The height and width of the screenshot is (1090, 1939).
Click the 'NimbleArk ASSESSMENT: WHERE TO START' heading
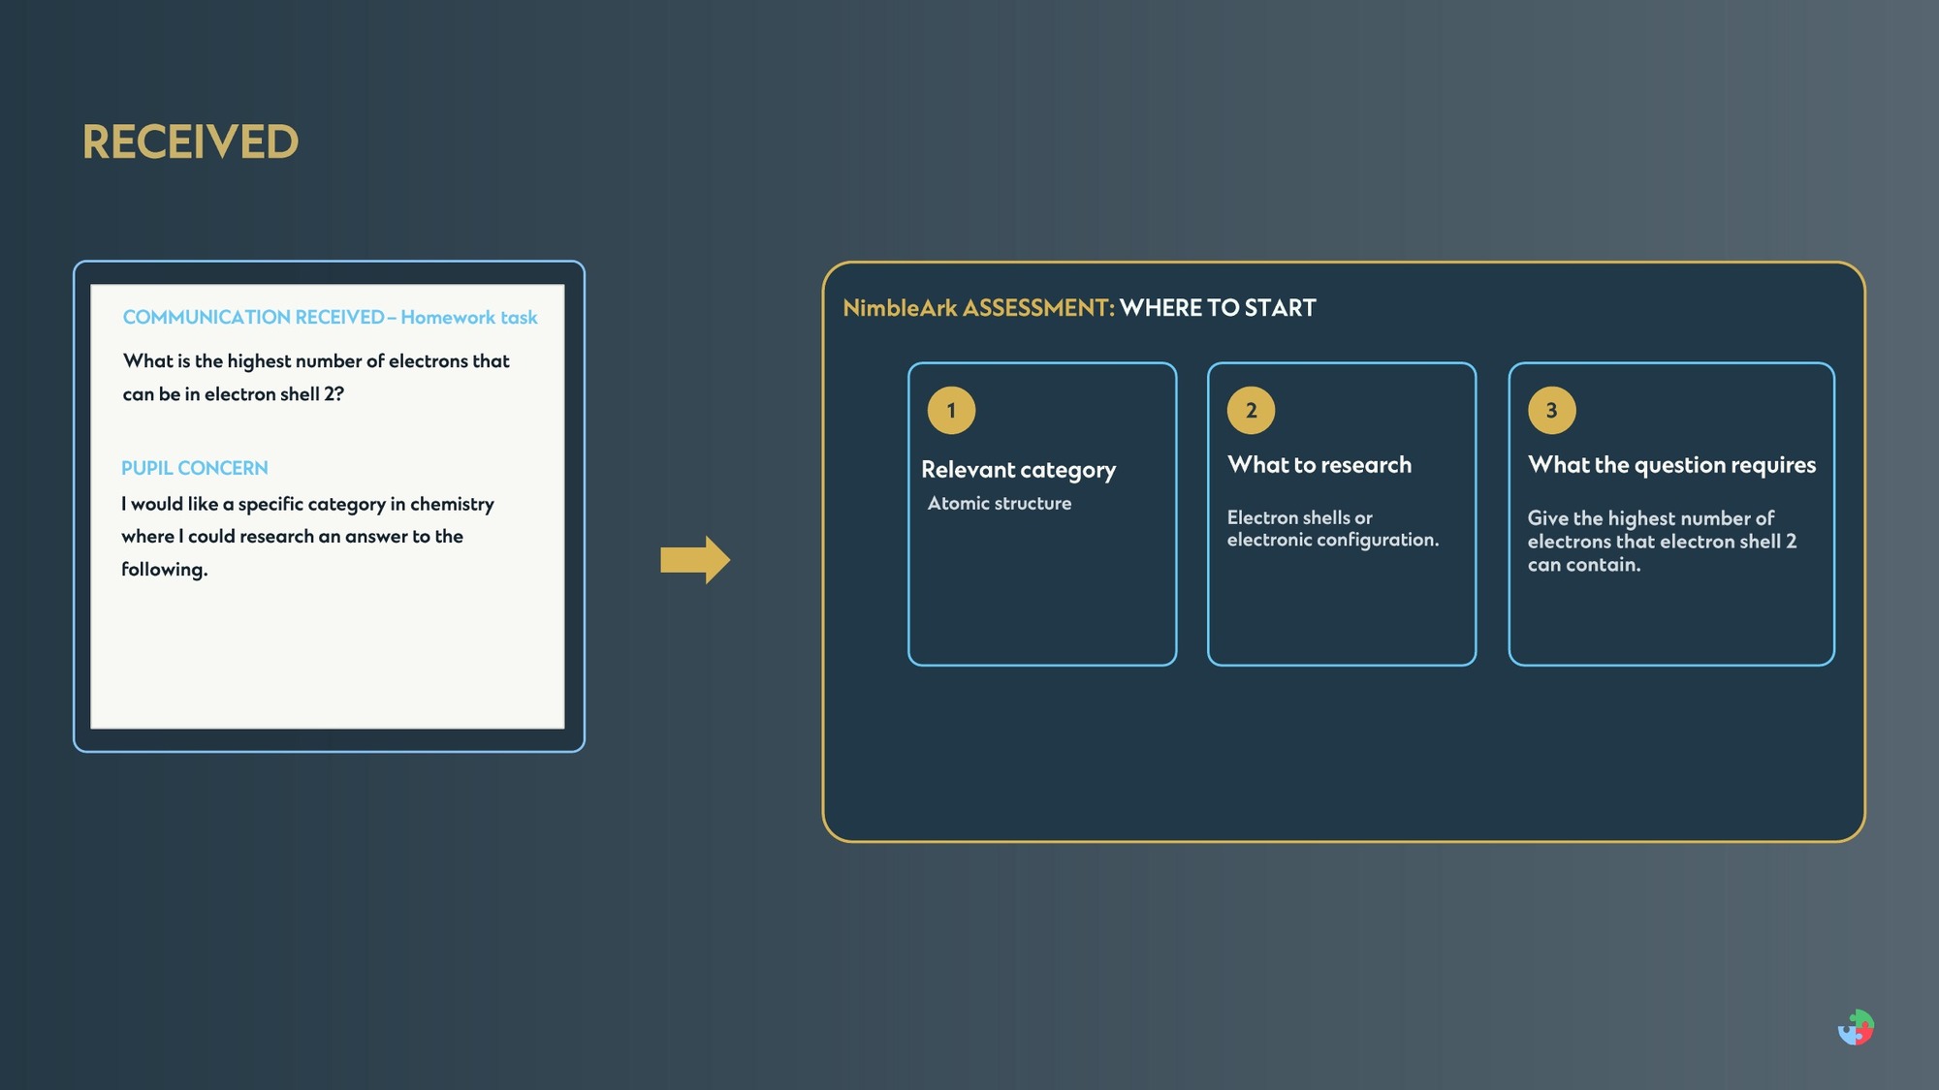(x=1079, y=308)
